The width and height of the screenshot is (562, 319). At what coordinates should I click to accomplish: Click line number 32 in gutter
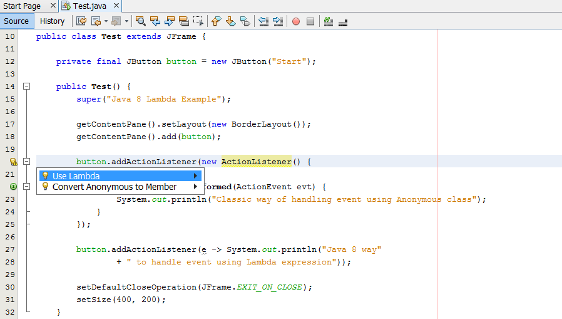click(x=10, y=312)
